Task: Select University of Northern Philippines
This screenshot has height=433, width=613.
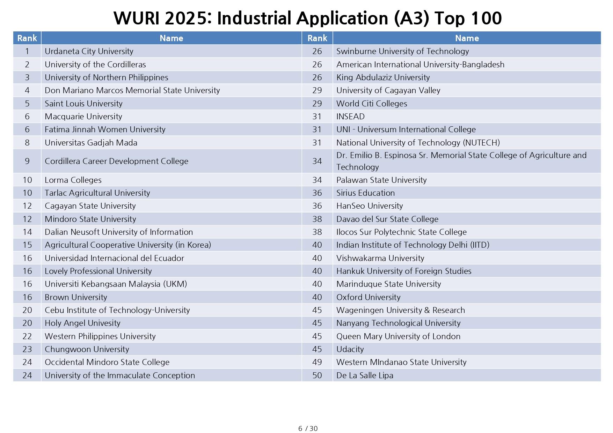Action: point(107,77)
